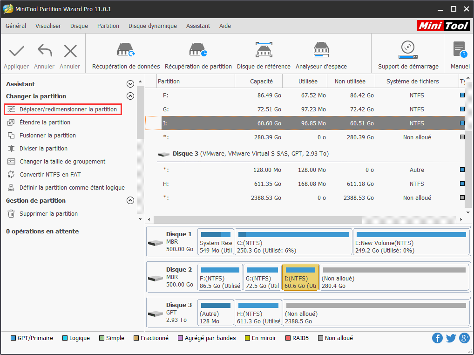Screen dimensions: 474x355
Task: Choose Déplacer/redimensionner la partition
Action: tap(63, 109)
